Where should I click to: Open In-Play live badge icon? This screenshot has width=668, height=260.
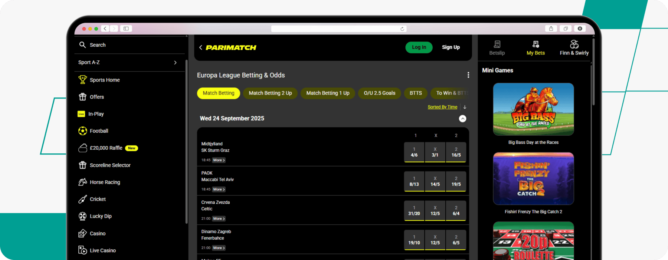(x=81, y=114)
